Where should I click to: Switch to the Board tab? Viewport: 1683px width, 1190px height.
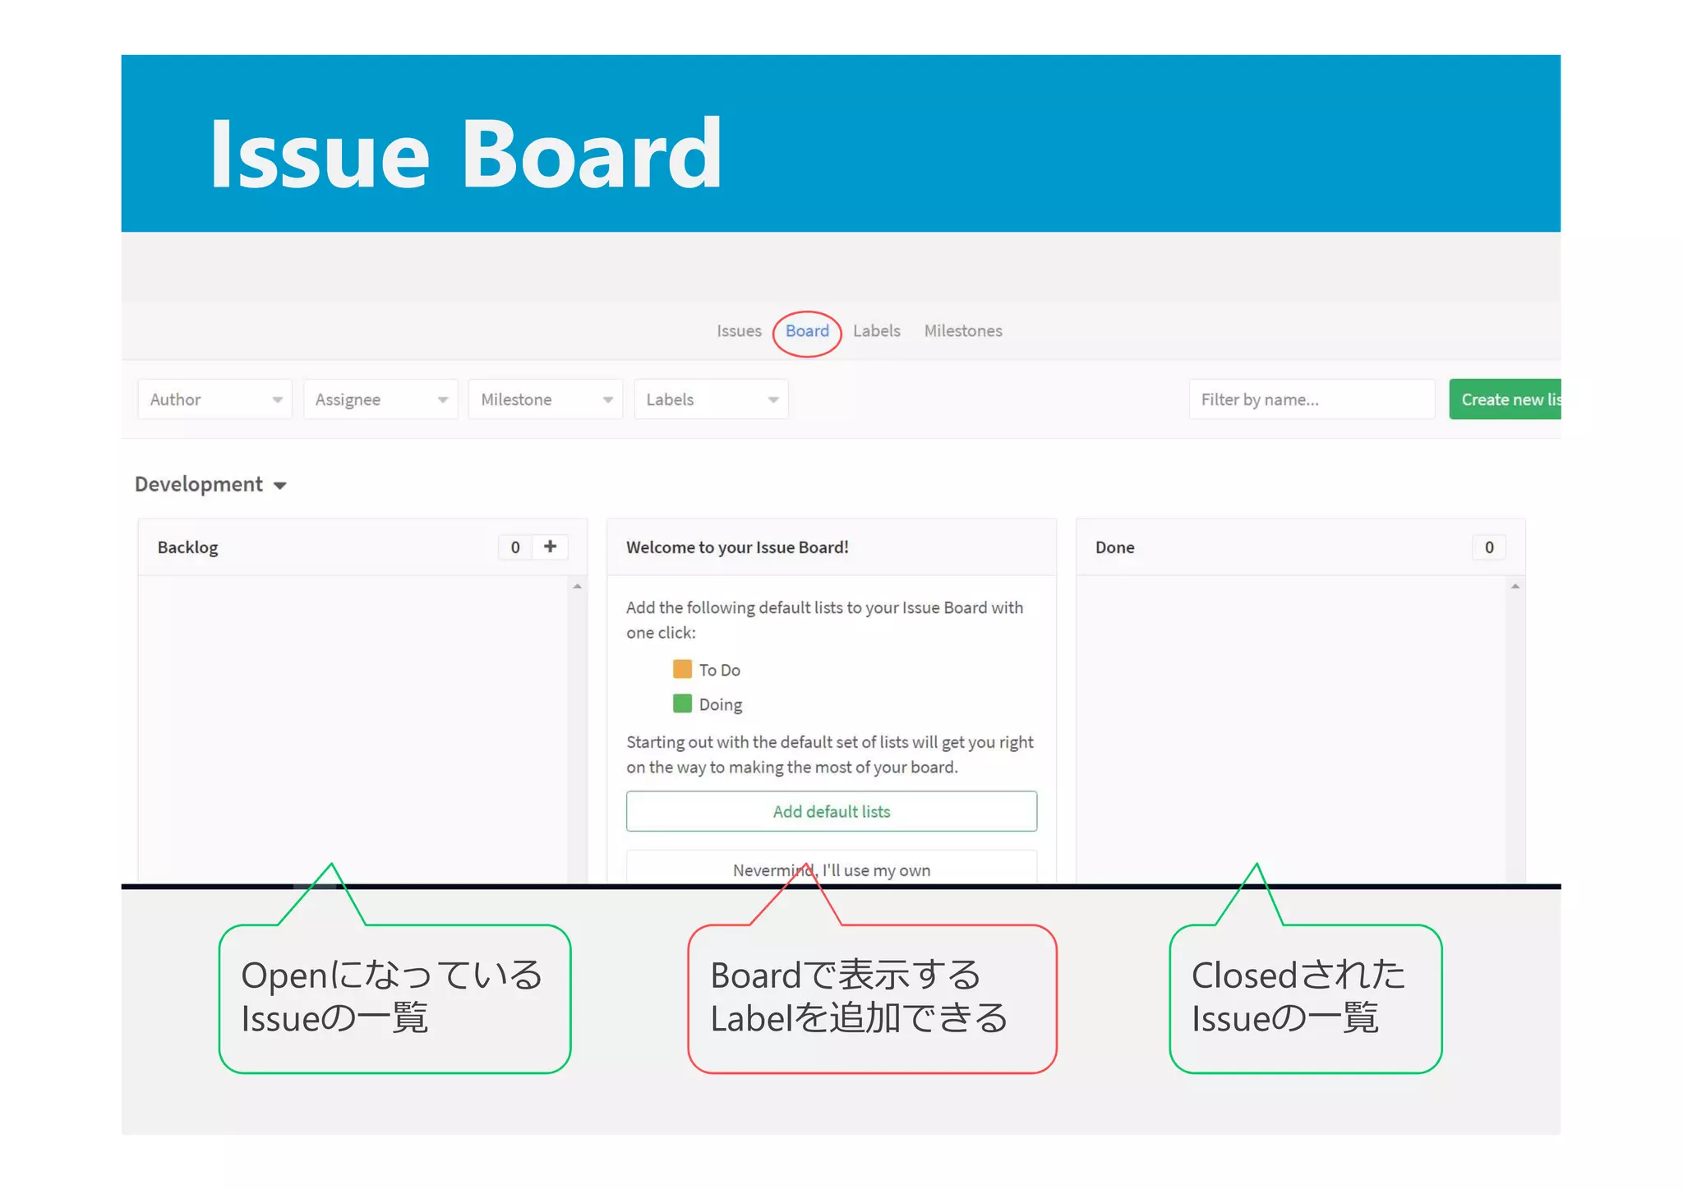[807, 331]
